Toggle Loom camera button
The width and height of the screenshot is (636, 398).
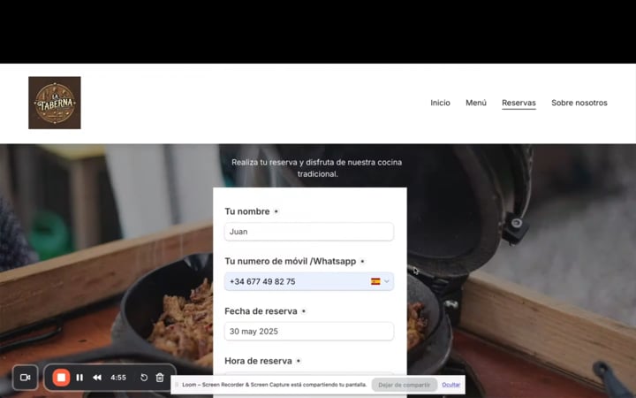pos(25,378)
